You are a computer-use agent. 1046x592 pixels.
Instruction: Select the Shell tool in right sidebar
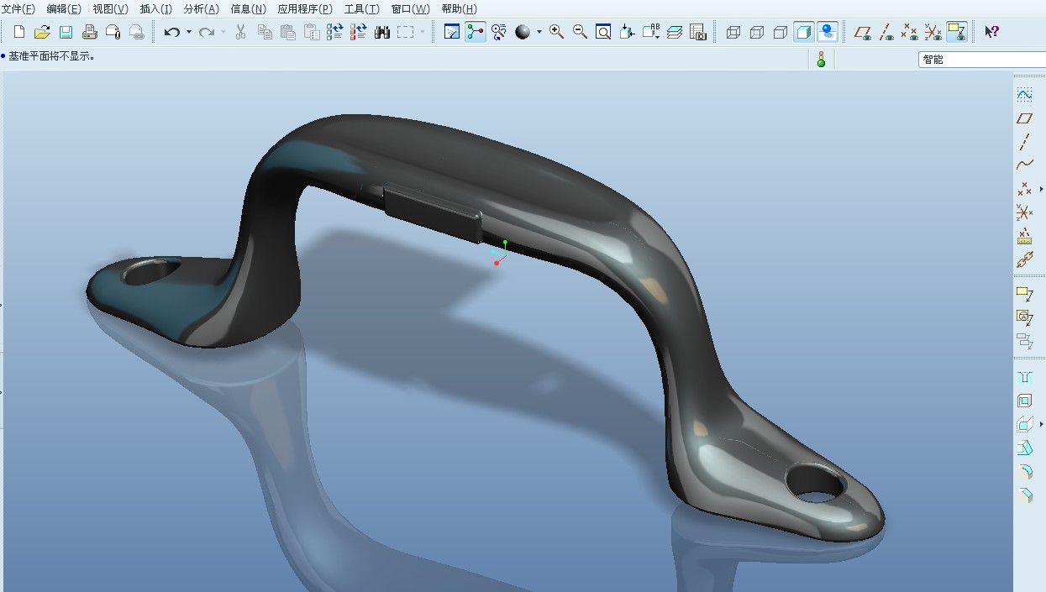tap(1024, 401)
